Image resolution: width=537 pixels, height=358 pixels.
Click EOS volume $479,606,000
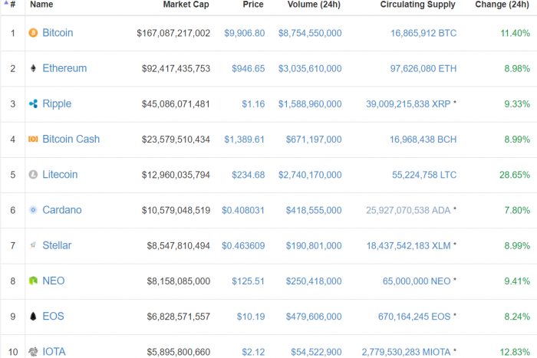point(314,317)
